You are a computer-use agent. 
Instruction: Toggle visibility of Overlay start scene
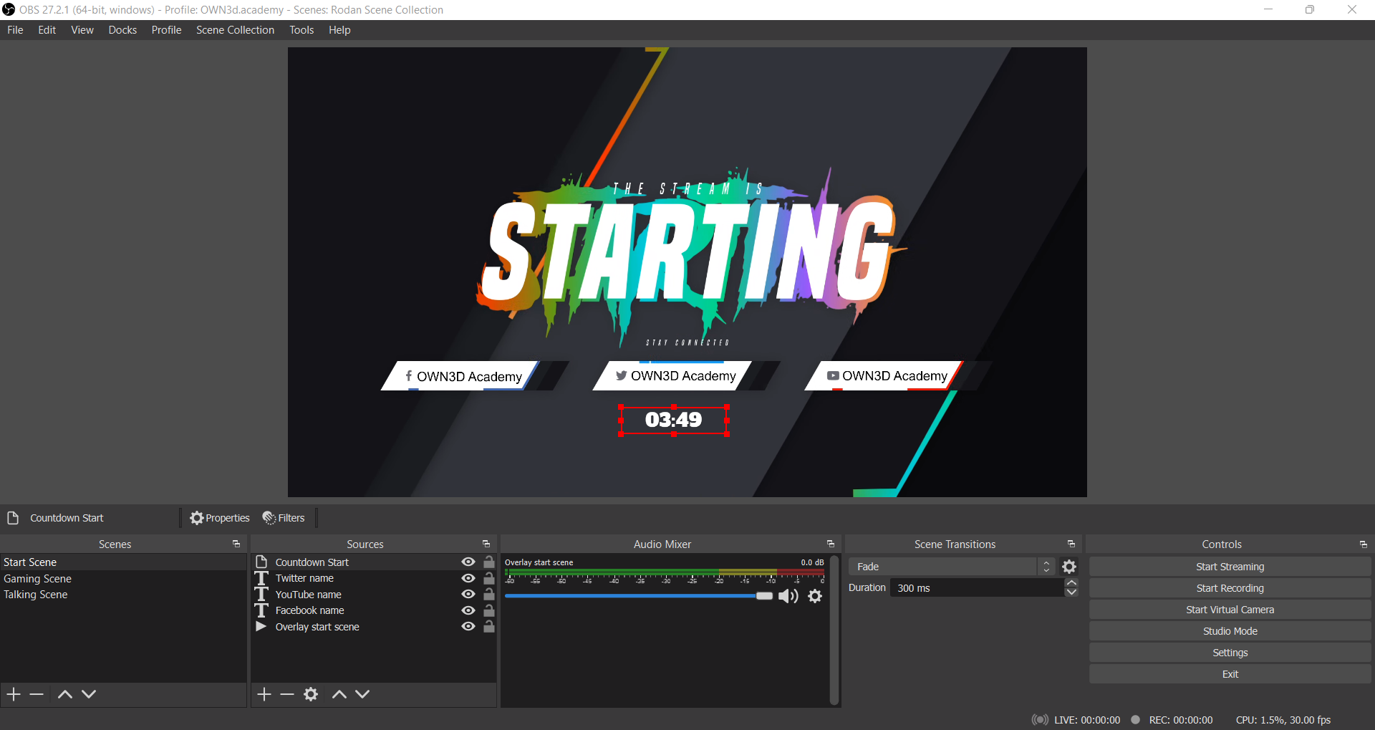click(x=468, y=627)
